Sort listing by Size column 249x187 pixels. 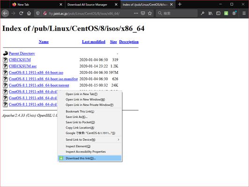[113, 42]
